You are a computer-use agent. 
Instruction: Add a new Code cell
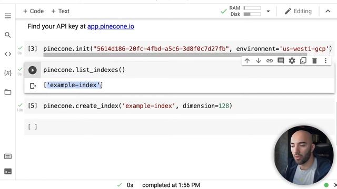tap(33, 11)
